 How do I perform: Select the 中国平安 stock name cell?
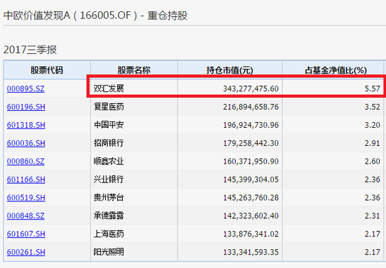134,125
